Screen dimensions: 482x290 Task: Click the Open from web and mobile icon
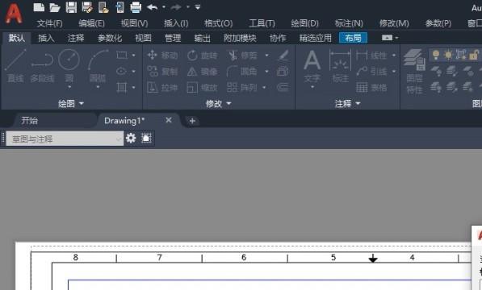click(103, 7)
